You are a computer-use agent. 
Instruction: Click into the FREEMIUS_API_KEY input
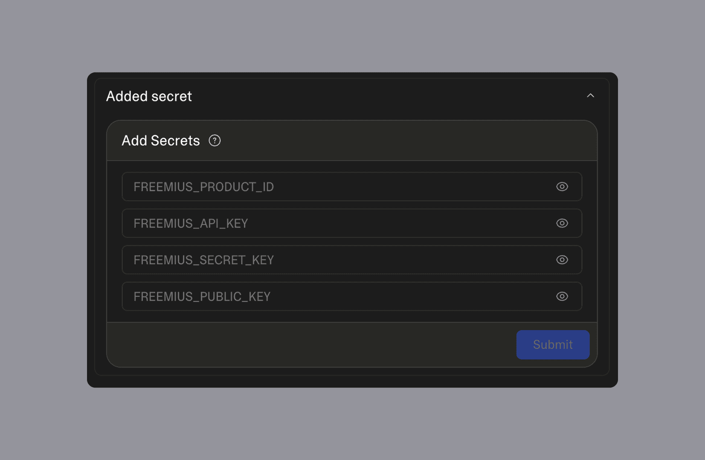pos(384,223)
